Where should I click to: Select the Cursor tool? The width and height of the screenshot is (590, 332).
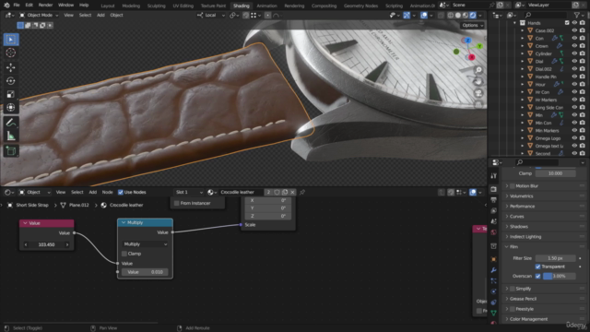(x=11, y=53)
